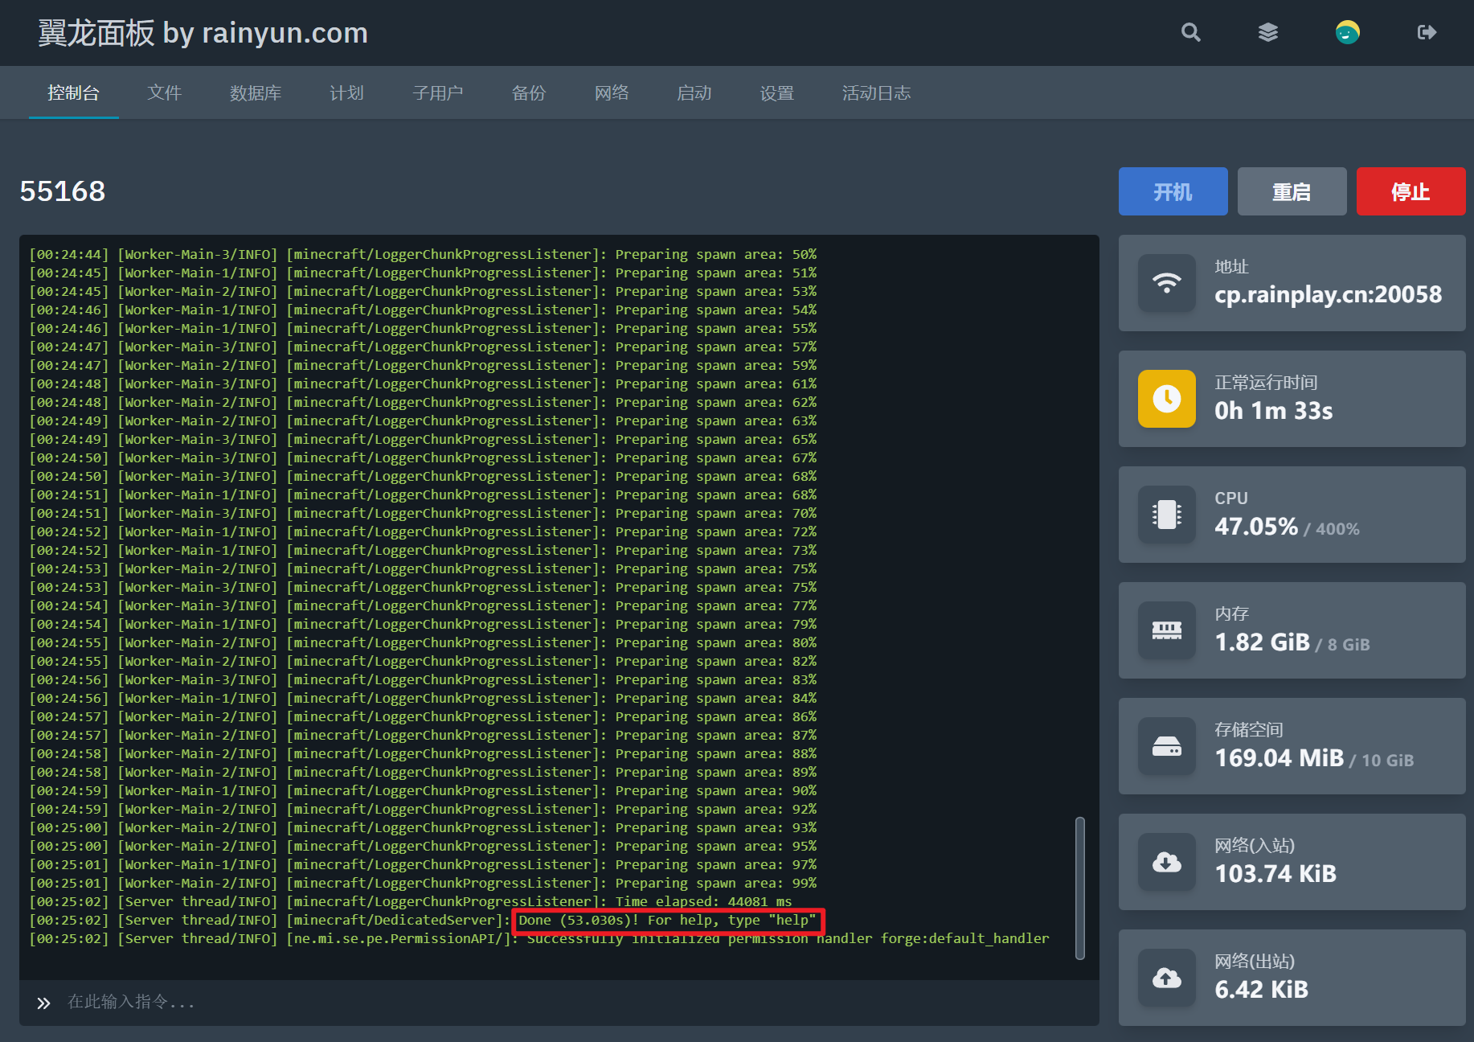Image resolution: width=1474 pixels, height=1042 pixels.
Task: Click the server address cp.rainplay.cn:20058
Action: click(x=1329, y=294)
